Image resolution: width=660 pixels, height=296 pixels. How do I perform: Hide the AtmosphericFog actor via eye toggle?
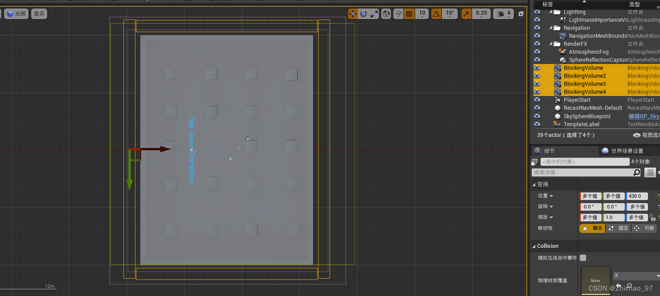click(x=537, y=52)
